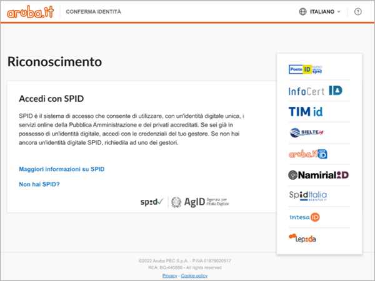
Task: Choose the intesa ID provider
Action: point(304,217)
